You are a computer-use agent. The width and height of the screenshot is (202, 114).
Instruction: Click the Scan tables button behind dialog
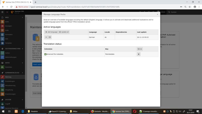coord(37,93)
